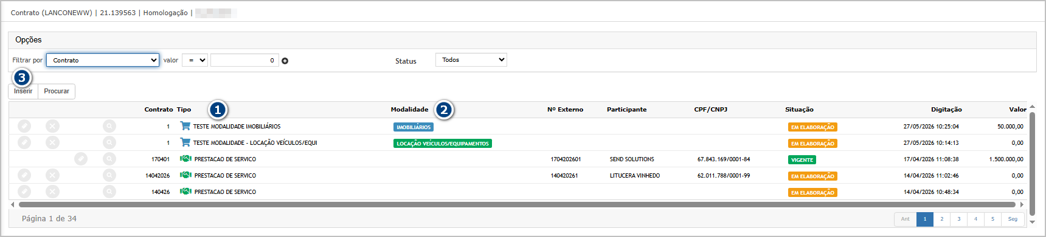Screen dimensions: 1046x237
Task: Jump to page 3 in pagination
Action: tap(959, 219)
